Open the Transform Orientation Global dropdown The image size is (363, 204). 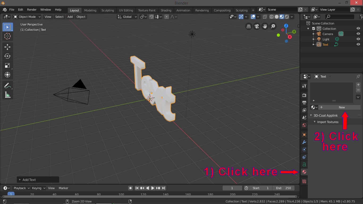point(127,16)
